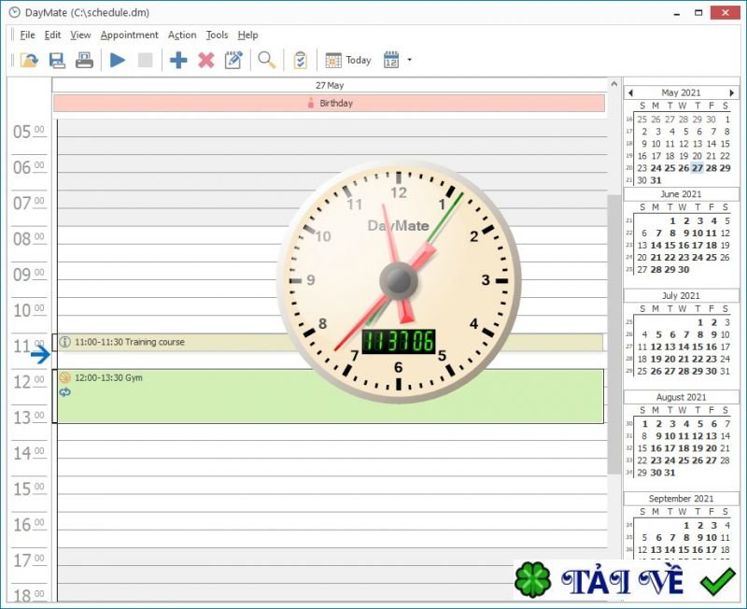Open the Tools menu
Image resolution: width=747 pixels, height=609 pixels.
click(x=217, y=35)
